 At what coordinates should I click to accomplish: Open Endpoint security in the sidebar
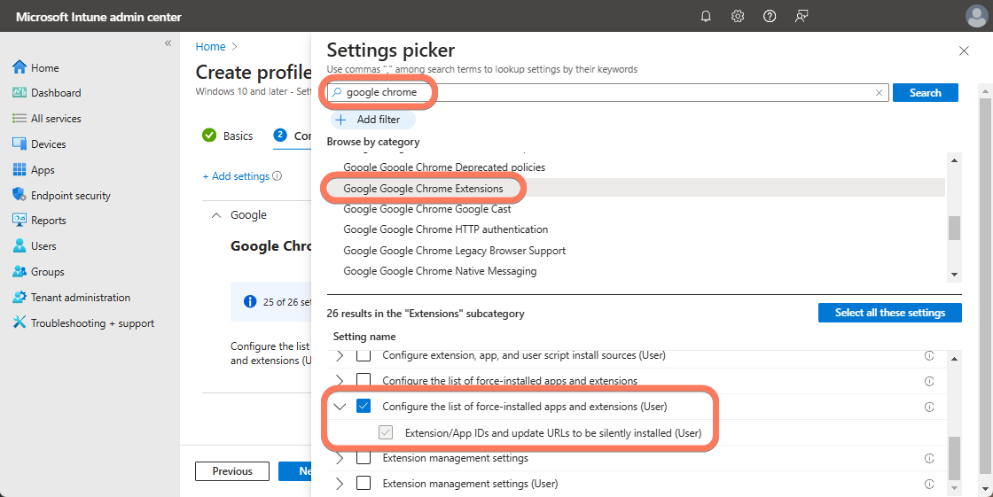coord(70,196)
